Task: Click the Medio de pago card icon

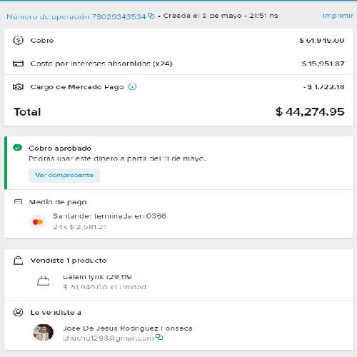Action: coord(18,202)
